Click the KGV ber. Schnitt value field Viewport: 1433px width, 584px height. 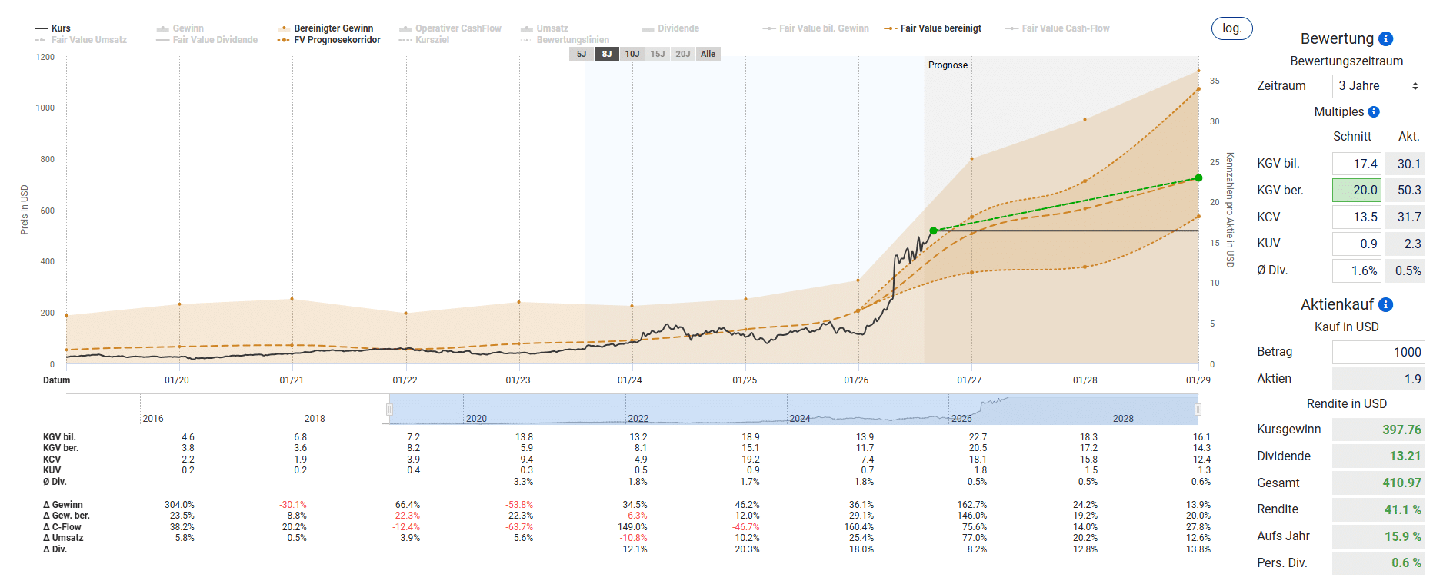pyautogui.click(x=1357, y=190)
